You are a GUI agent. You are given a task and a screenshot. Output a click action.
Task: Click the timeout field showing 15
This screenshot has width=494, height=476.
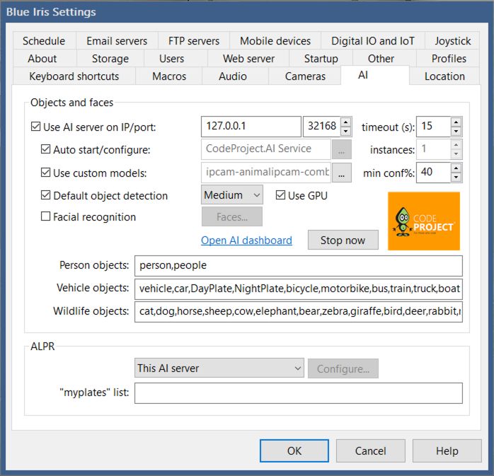click(434, 127)
